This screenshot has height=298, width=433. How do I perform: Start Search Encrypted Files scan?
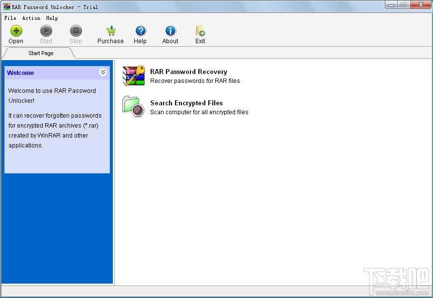point(186,103)
